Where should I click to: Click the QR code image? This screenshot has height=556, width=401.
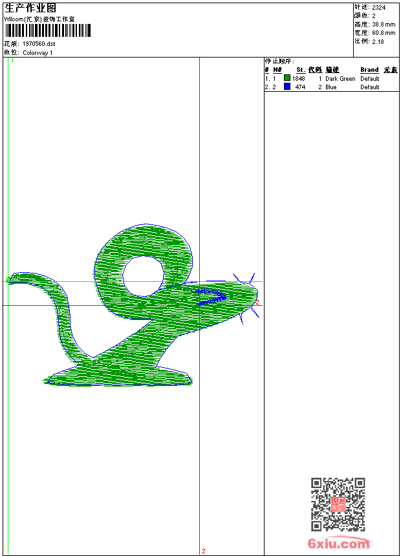point(338,504)
